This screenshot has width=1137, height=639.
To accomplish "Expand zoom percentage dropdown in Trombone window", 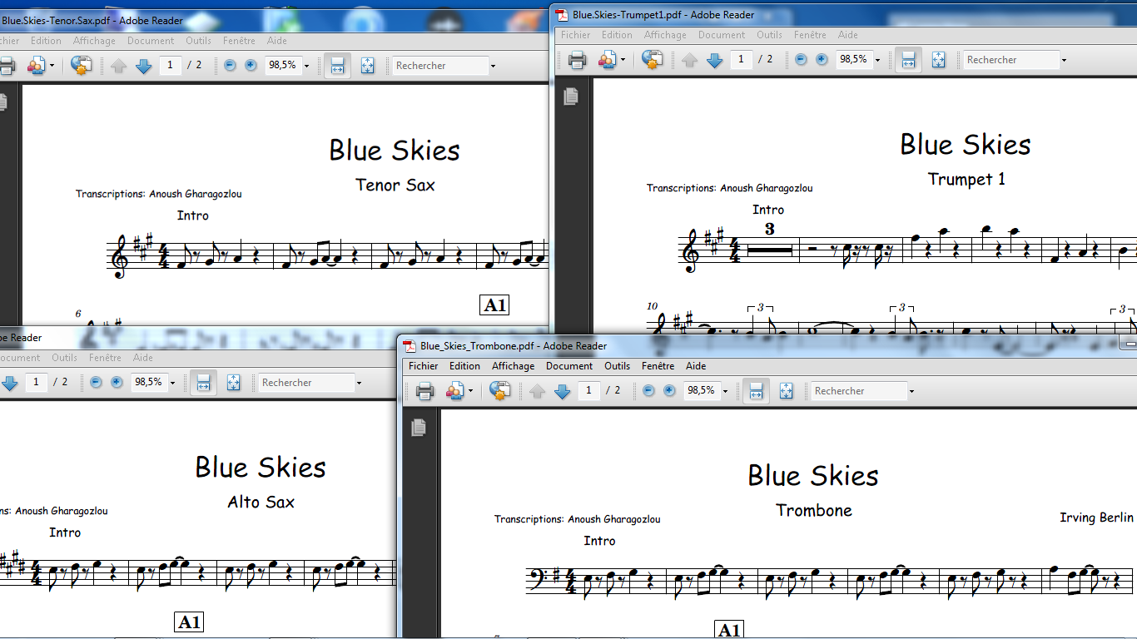I will click(x=725, y=392).
